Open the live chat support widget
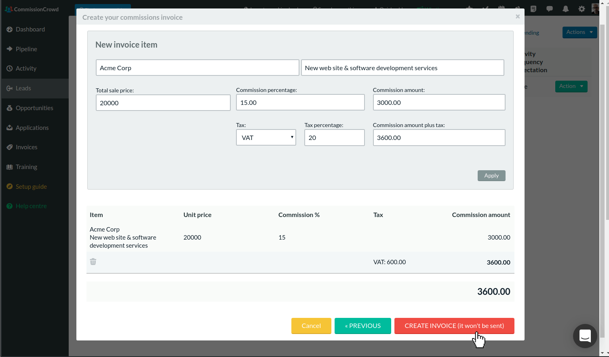Image resolution: width=609 pixels, height=357 pixels. [x=585, y=336]
